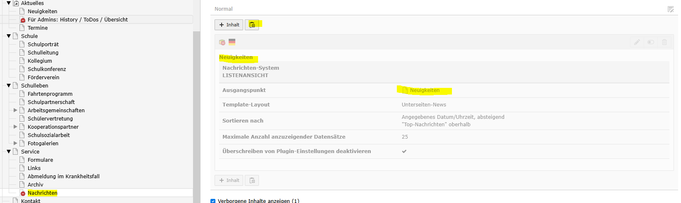
Task: Collapse the Schule tree branch
Action: tap(9, 36)
